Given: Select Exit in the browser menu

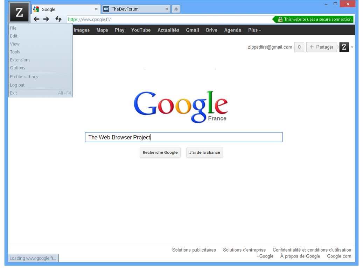Looking at the screenshot, I should (x=41, y=93).
